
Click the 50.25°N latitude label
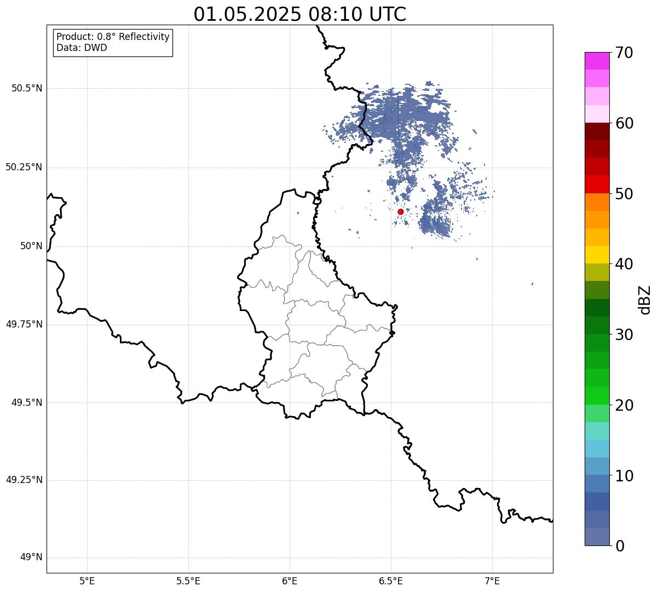tap(24, 167)
